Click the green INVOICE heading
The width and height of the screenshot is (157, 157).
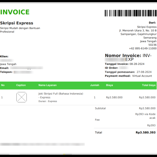tap(15, 12)
